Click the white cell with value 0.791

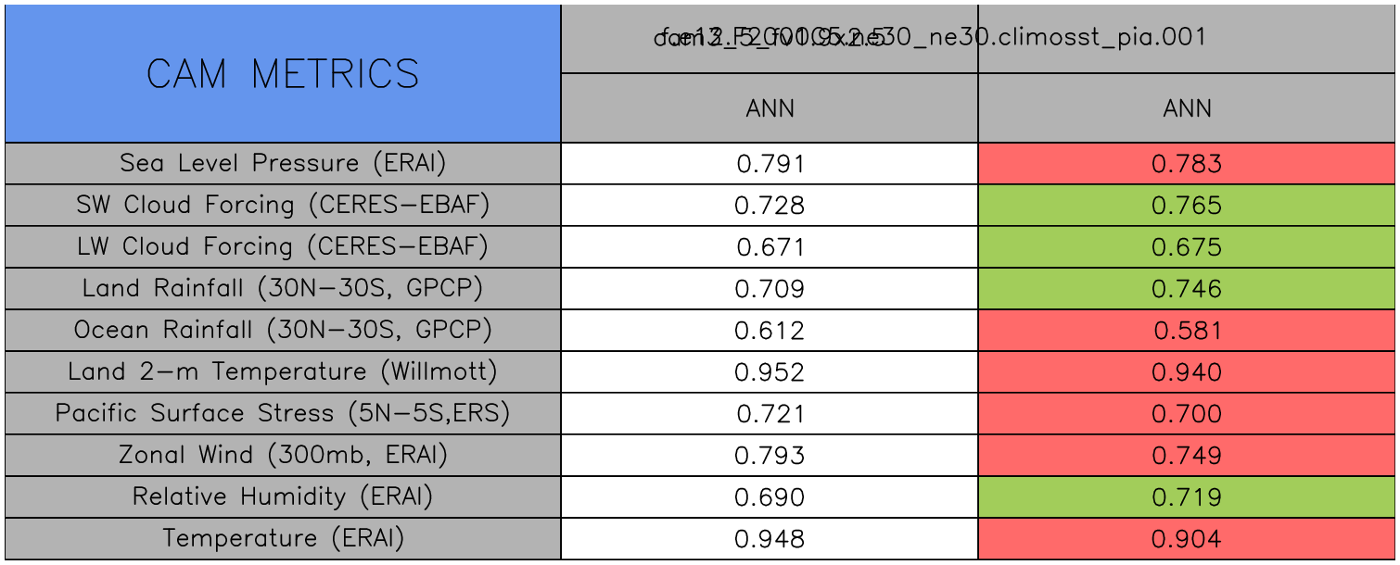(x=770, y=164)
